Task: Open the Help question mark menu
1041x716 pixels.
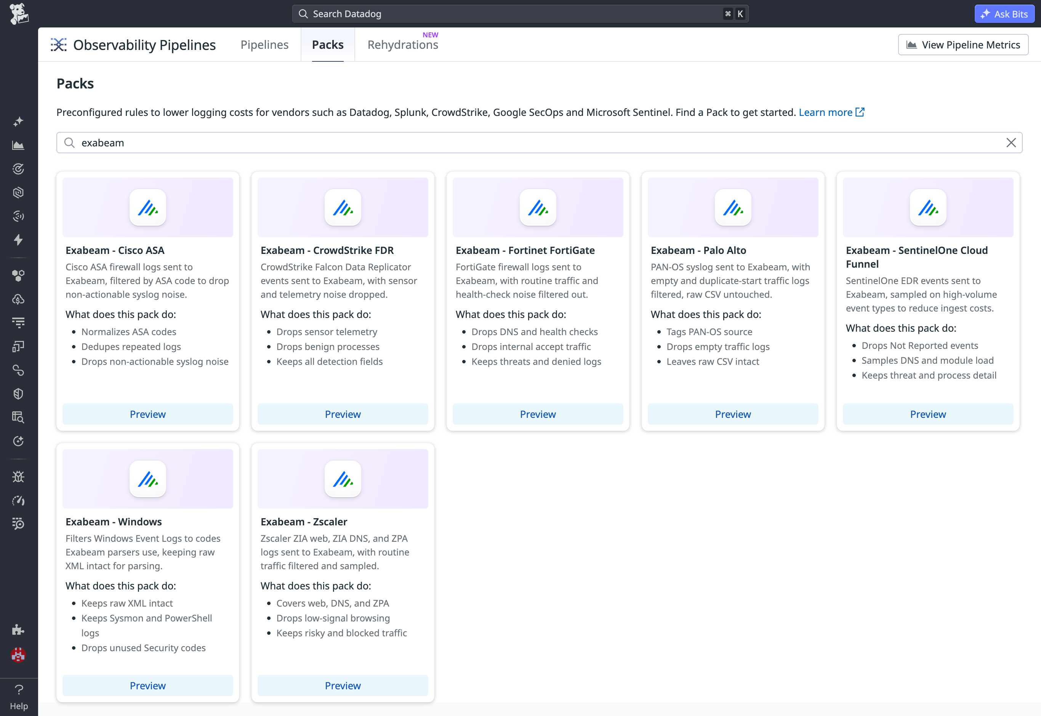Action: coord(19,697)
